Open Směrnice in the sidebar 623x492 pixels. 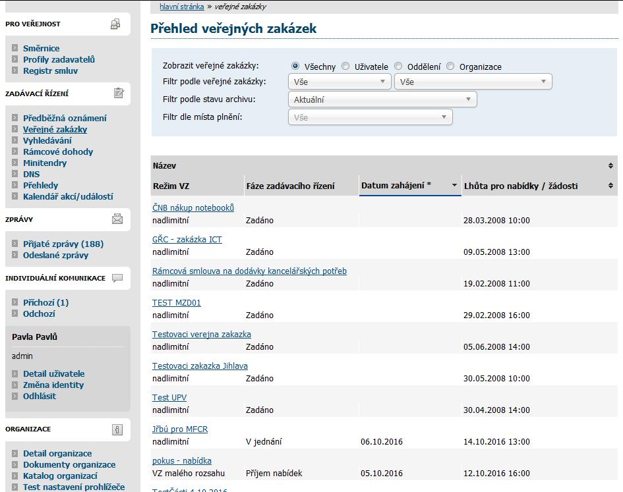42,49
